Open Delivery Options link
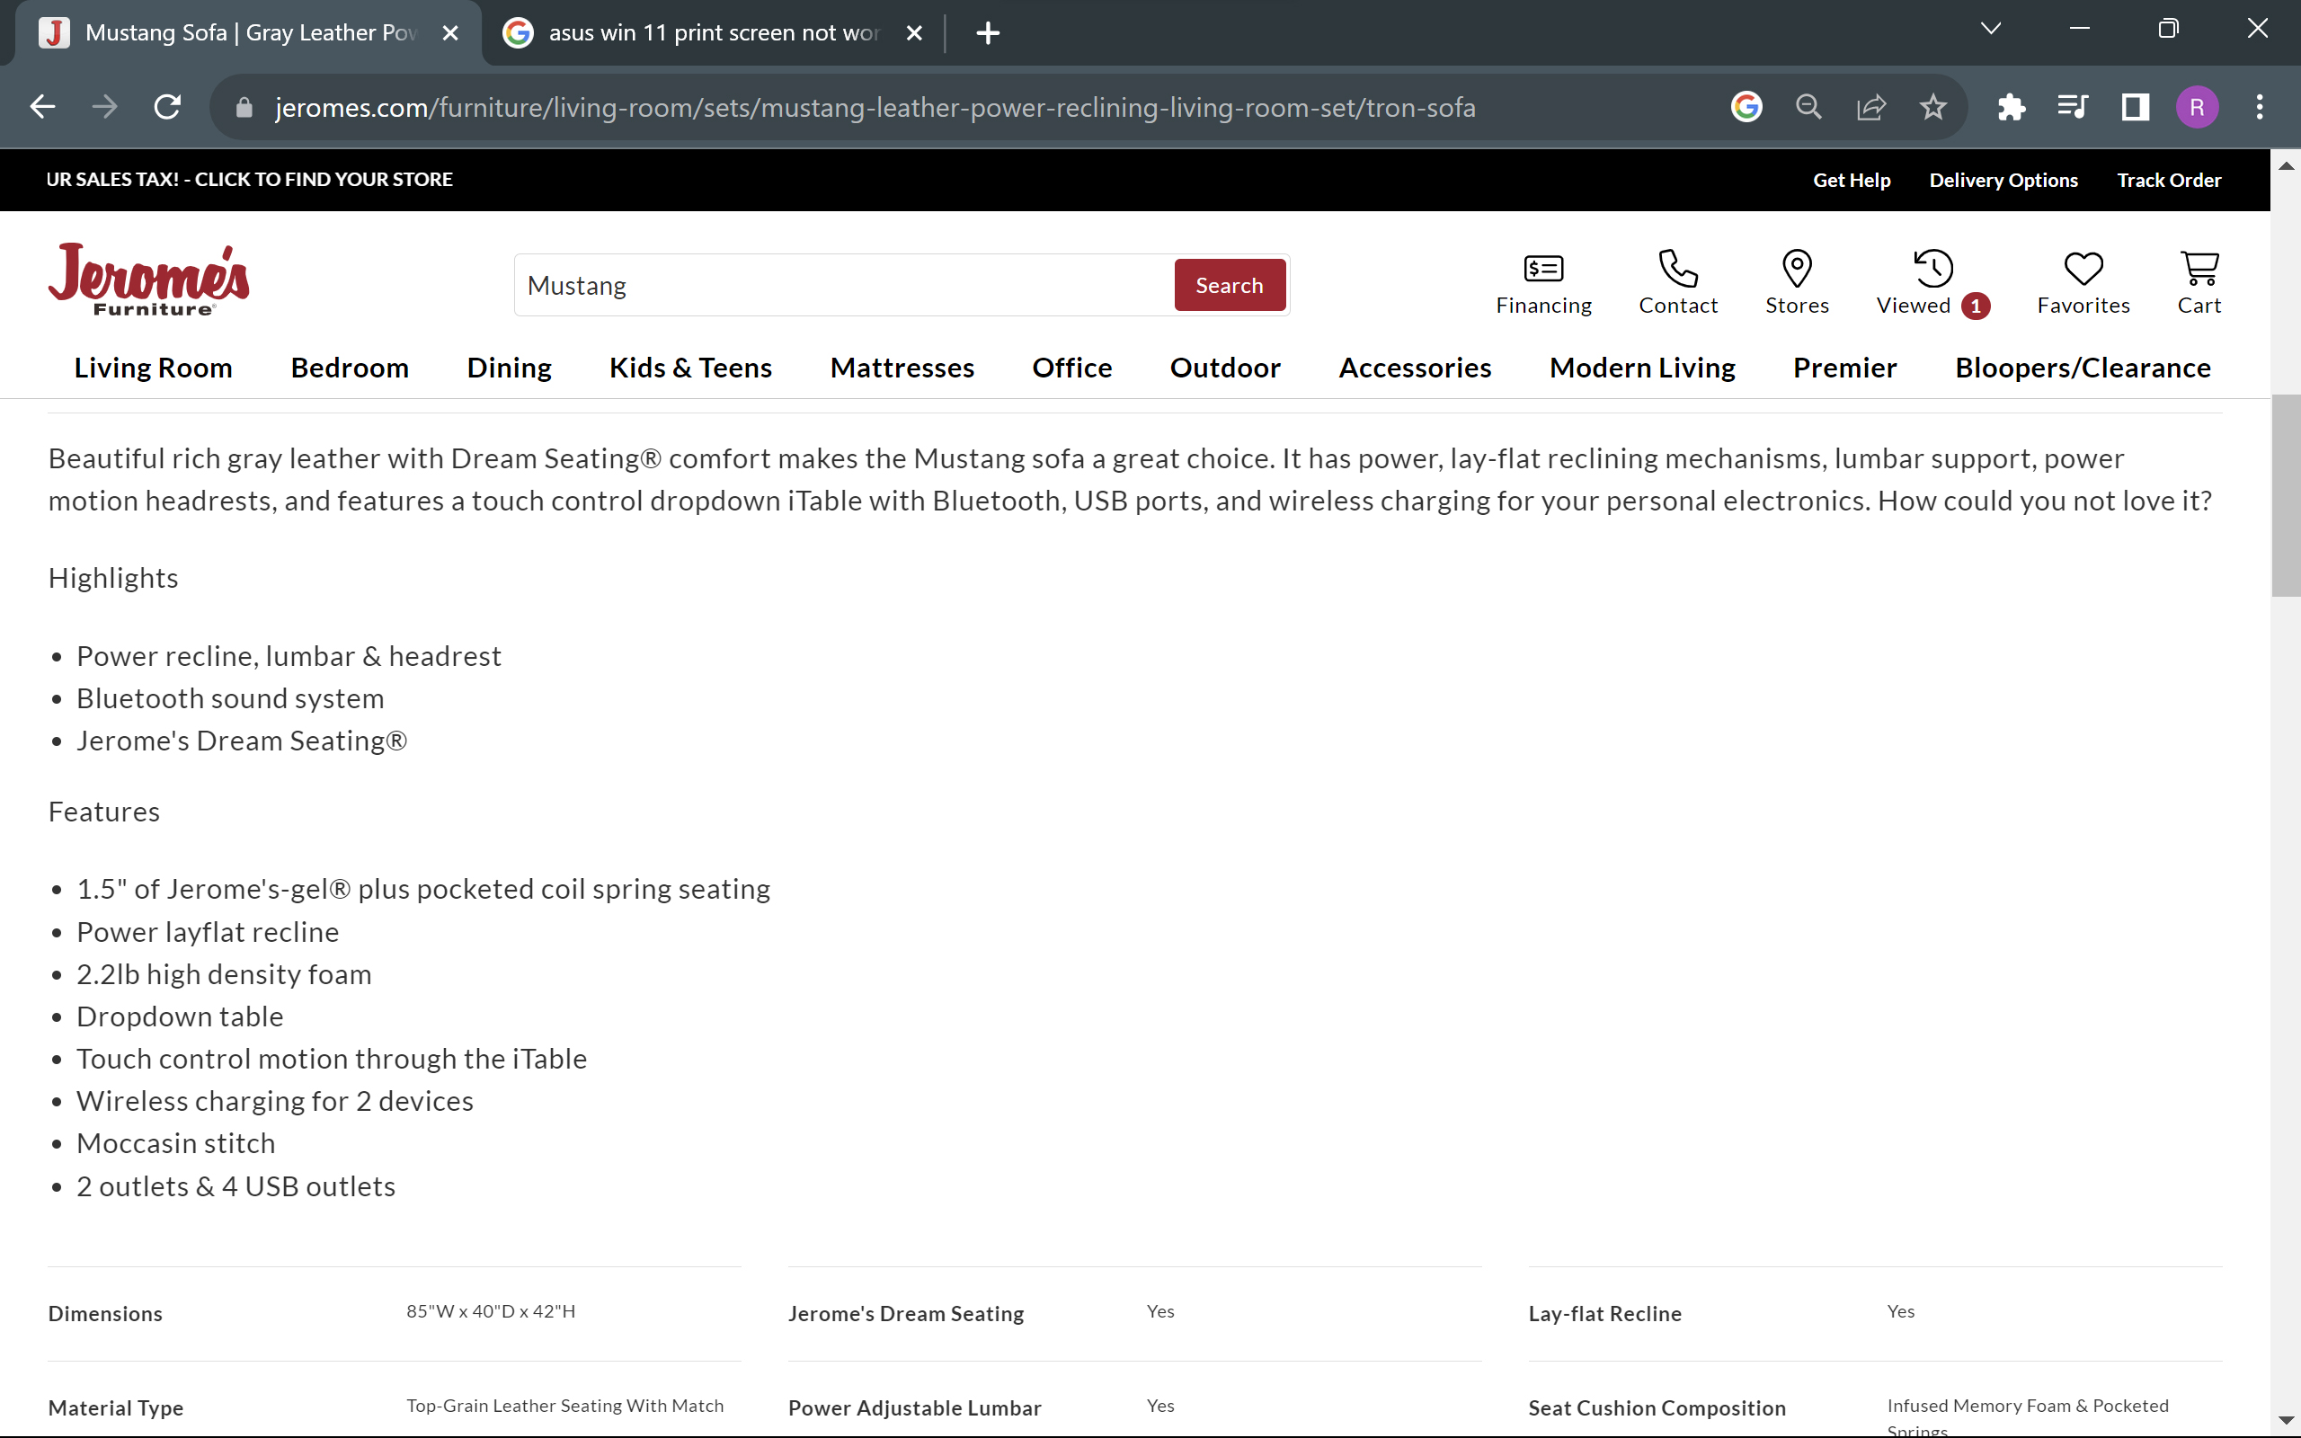The height and width of the screenshot is (1438, 2301). (x=2003, y=180)
